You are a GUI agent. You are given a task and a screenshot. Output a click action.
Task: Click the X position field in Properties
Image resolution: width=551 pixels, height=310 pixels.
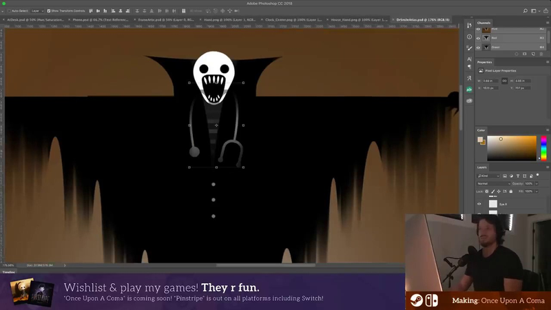click(490, 88)
